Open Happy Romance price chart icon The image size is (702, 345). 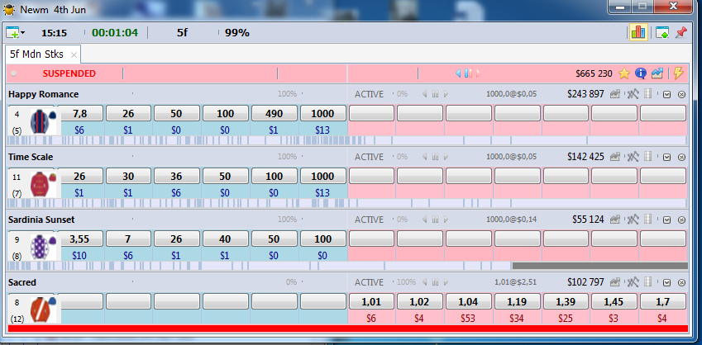tap(615, 94)
